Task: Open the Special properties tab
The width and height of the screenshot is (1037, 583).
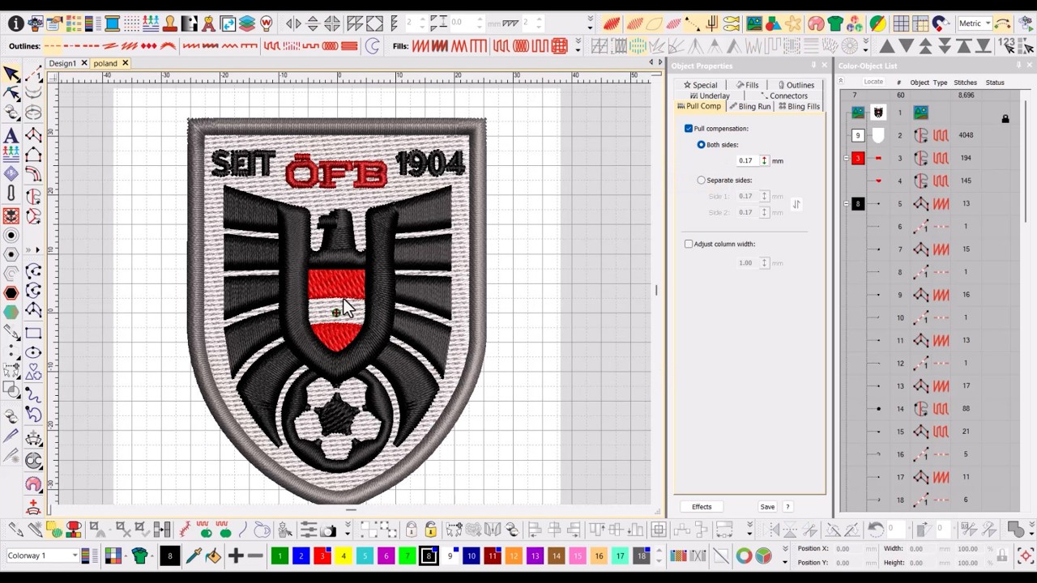Action: pyautogui.click(x=701, y=85)
